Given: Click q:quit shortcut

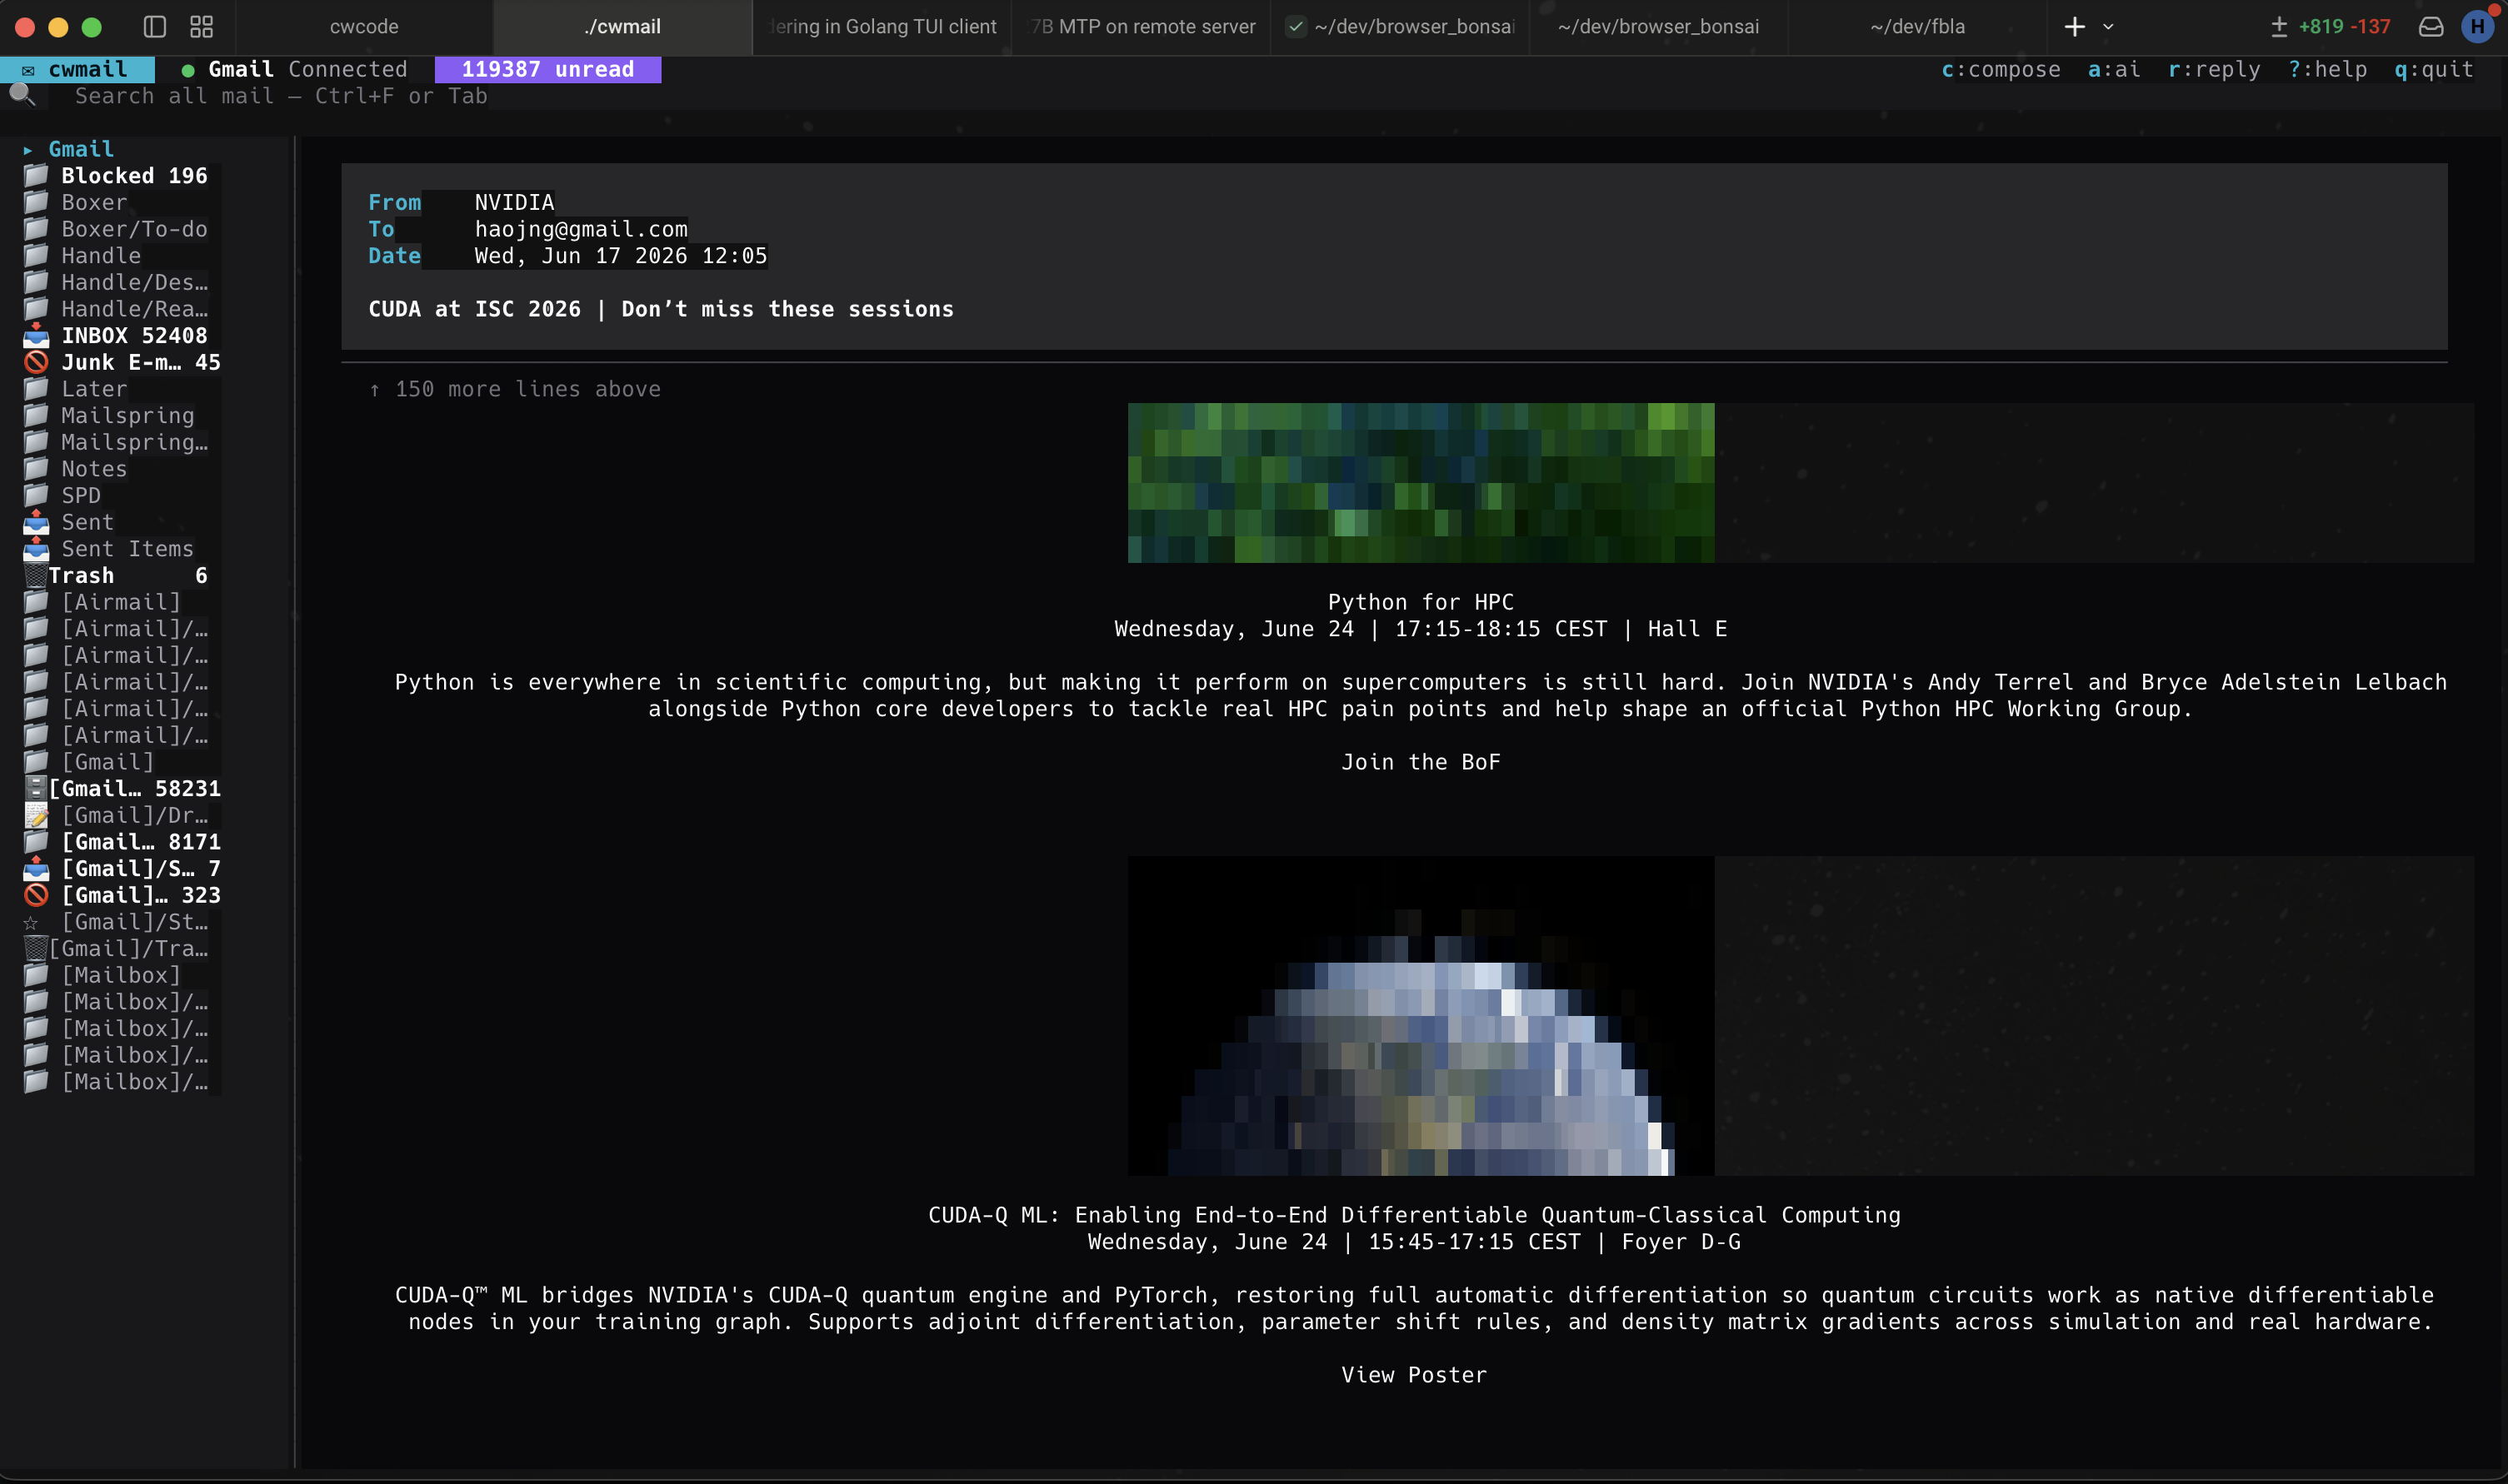Looking at the screenshot, I should tap(2434, 69).
